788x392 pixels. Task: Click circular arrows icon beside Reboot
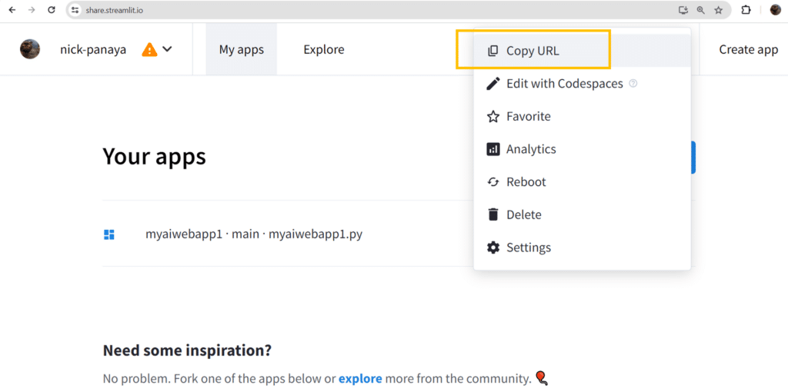point(493,181)
